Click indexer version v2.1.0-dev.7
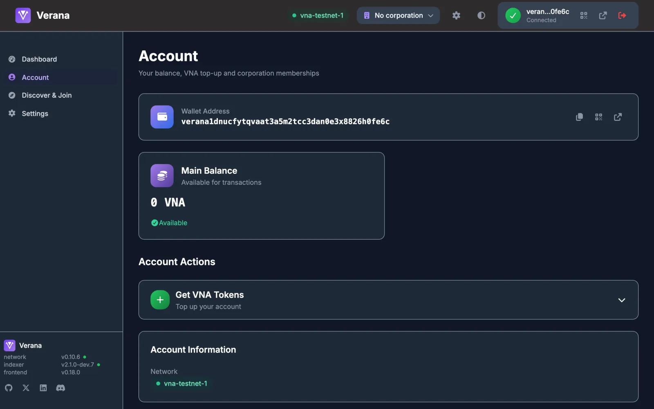The image size is (654, 409). (78, 365)
